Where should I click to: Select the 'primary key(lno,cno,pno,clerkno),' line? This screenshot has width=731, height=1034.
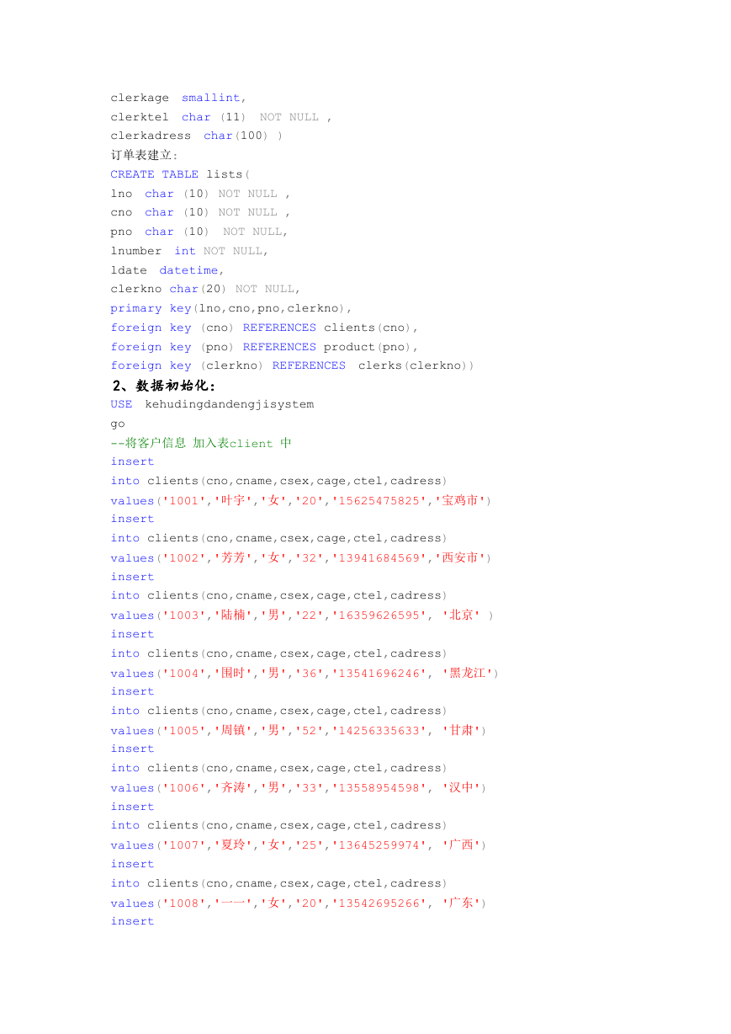pos(231,308)
